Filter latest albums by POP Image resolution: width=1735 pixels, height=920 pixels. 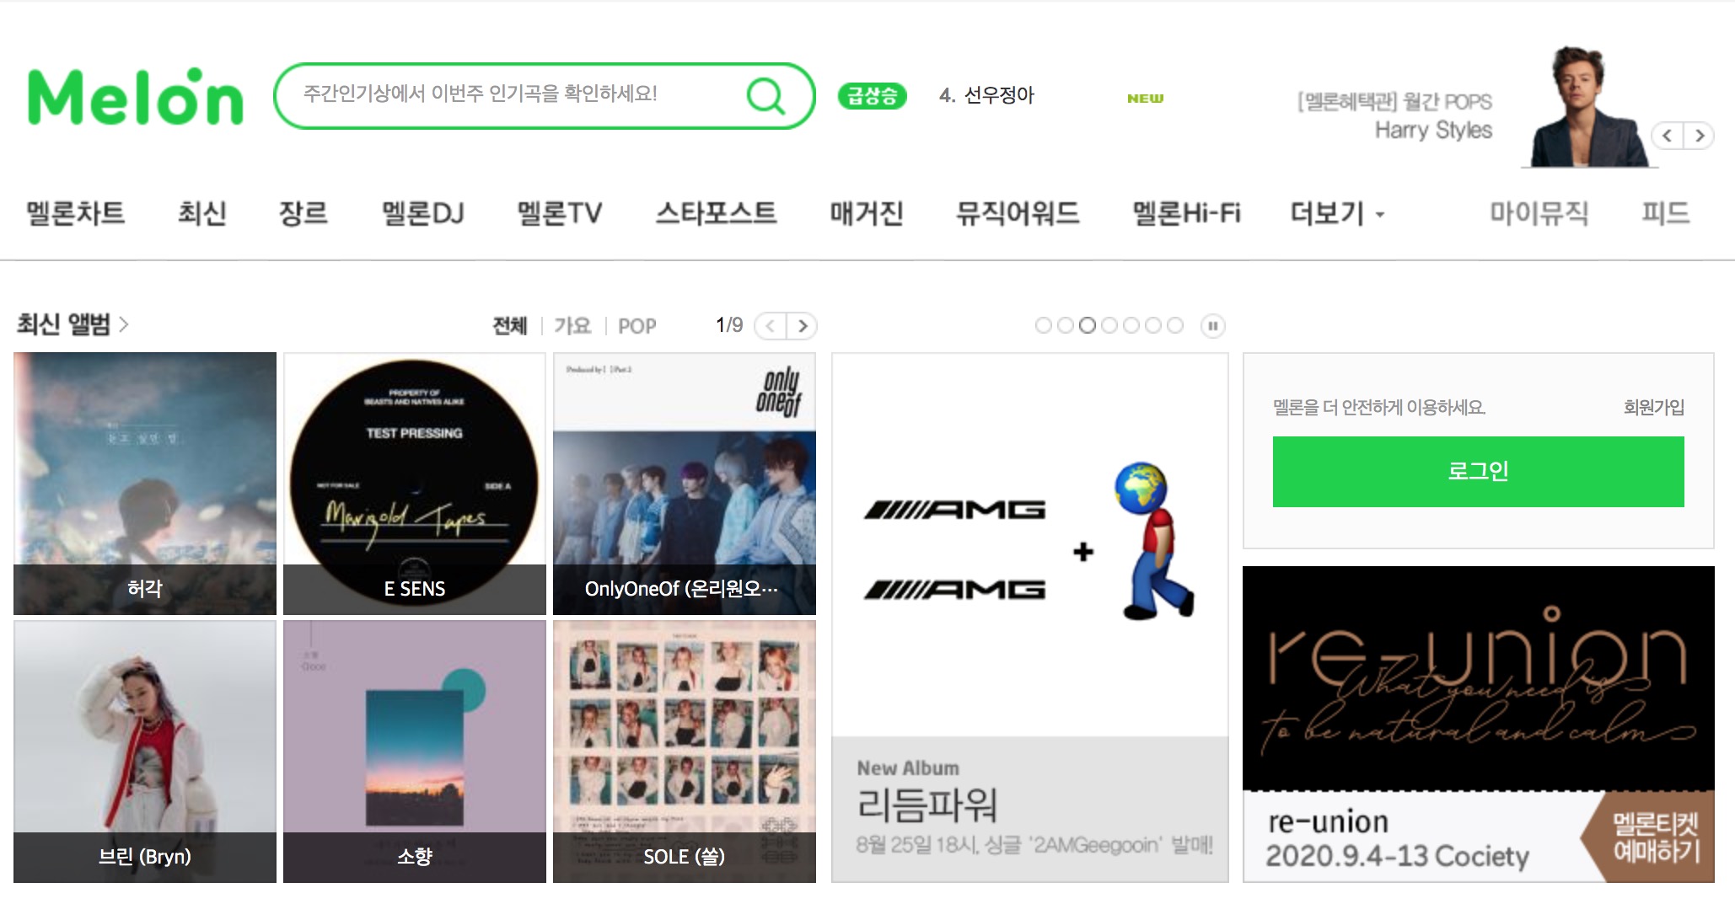pyautogui.click(x=637, y=326)
